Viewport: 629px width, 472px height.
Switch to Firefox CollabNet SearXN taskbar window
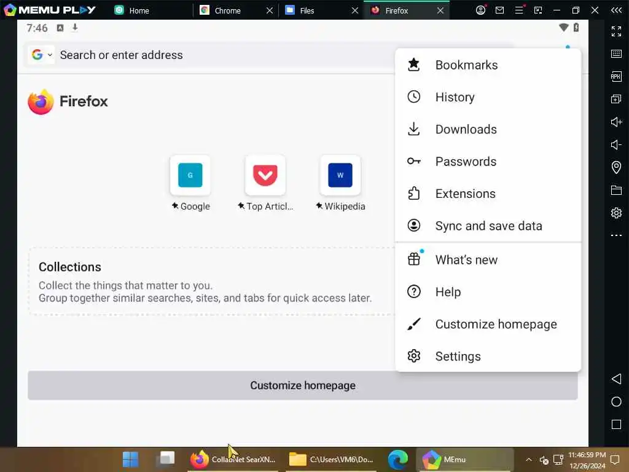pos(233,459)
